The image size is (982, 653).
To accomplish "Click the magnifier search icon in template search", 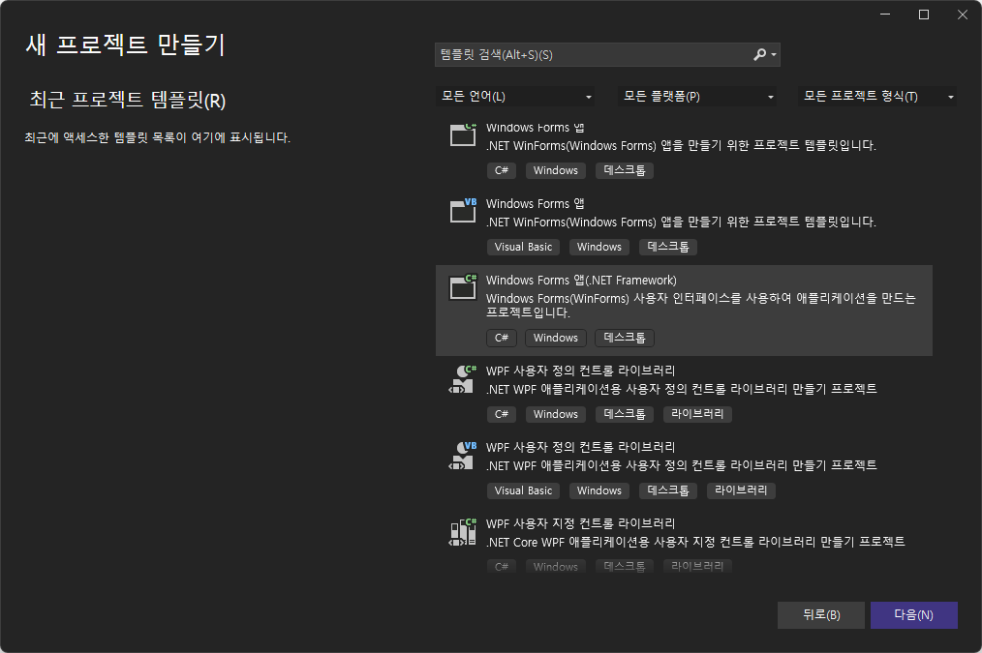I will pos(759,54).
